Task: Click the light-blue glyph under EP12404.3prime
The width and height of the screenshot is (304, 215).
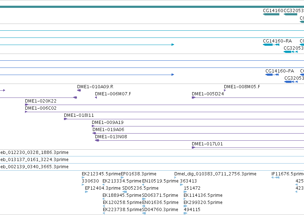Action: tap(86, 192)
